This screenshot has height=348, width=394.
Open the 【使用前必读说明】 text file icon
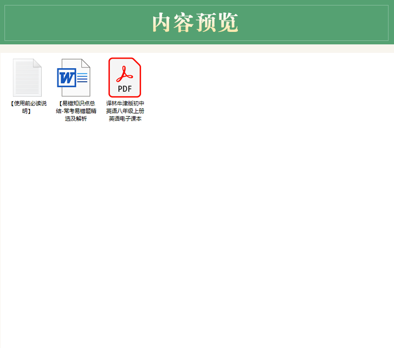27,78
